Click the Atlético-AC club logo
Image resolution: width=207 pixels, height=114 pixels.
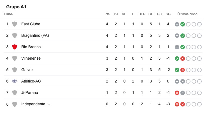[15, 81]
